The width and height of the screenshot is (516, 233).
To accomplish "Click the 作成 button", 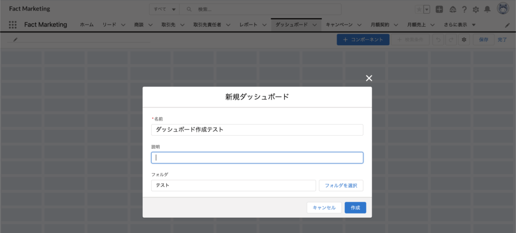I will point(355,208).
